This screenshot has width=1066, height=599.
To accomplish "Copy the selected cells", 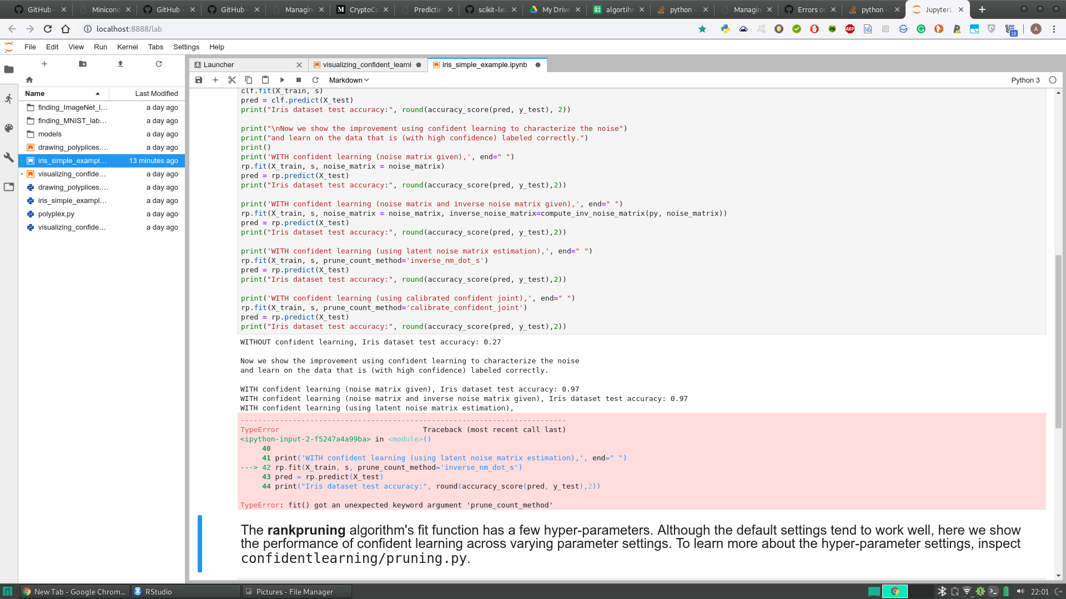I will coord(249,80).
